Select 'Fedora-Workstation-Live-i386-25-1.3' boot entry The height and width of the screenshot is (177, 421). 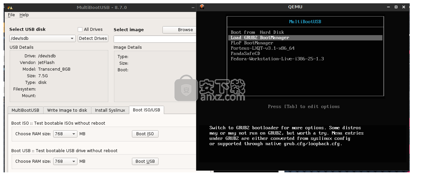point(277,59)
